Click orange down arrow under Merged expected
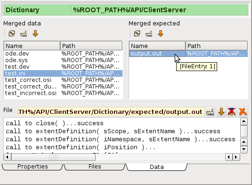 click(x=161, y=34)
